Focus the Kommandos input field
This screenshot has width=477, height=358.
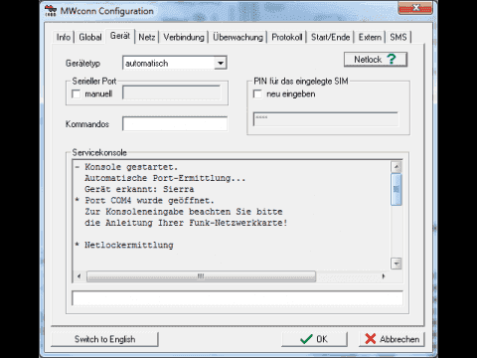point(175,123)
